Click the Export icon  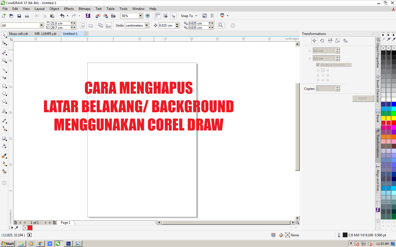click(105, 16)
